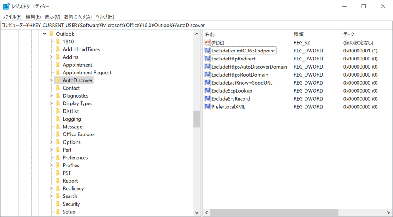Maximize the Registry Editor window
This screenshot has width=393, height=217.
[x=363, y=7]
